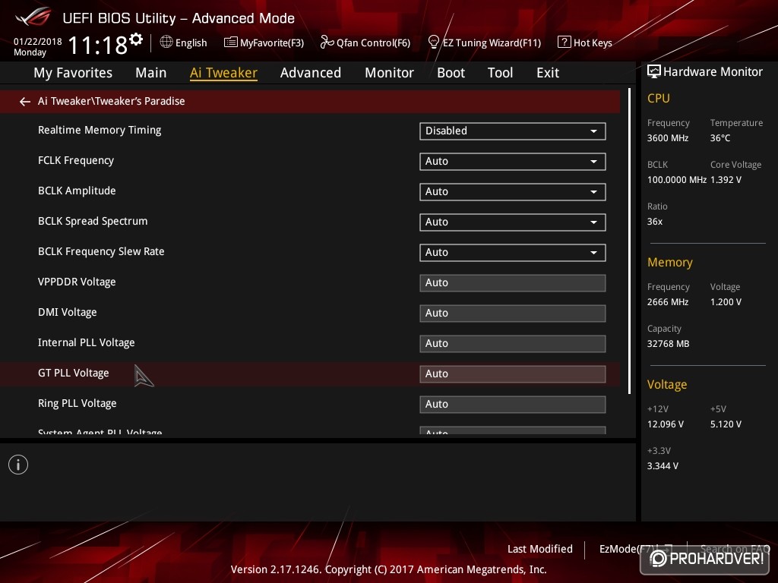Click the MyFavorite list icon
778x583 pixels.
[x=231, y=43]
